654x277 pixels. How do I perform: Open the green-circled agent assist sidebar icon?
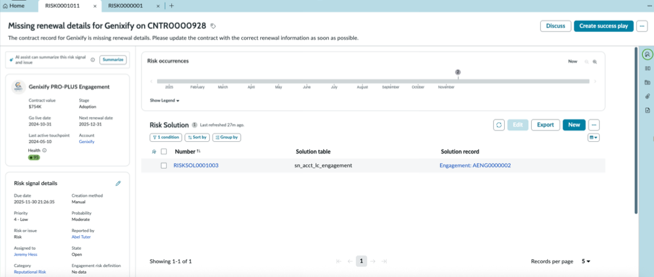(647, 54)
